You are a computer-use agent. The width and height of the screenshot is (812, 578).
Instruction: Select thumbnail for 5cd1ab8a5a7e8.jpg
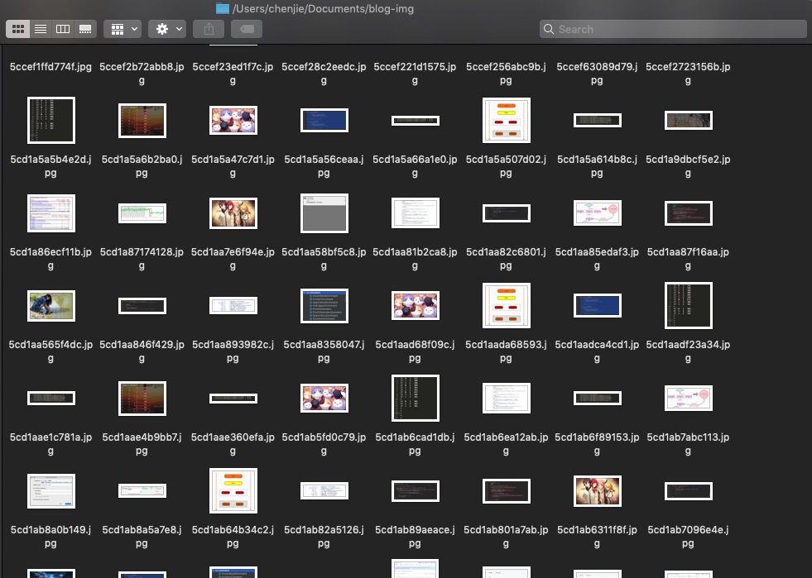point(142,490)
